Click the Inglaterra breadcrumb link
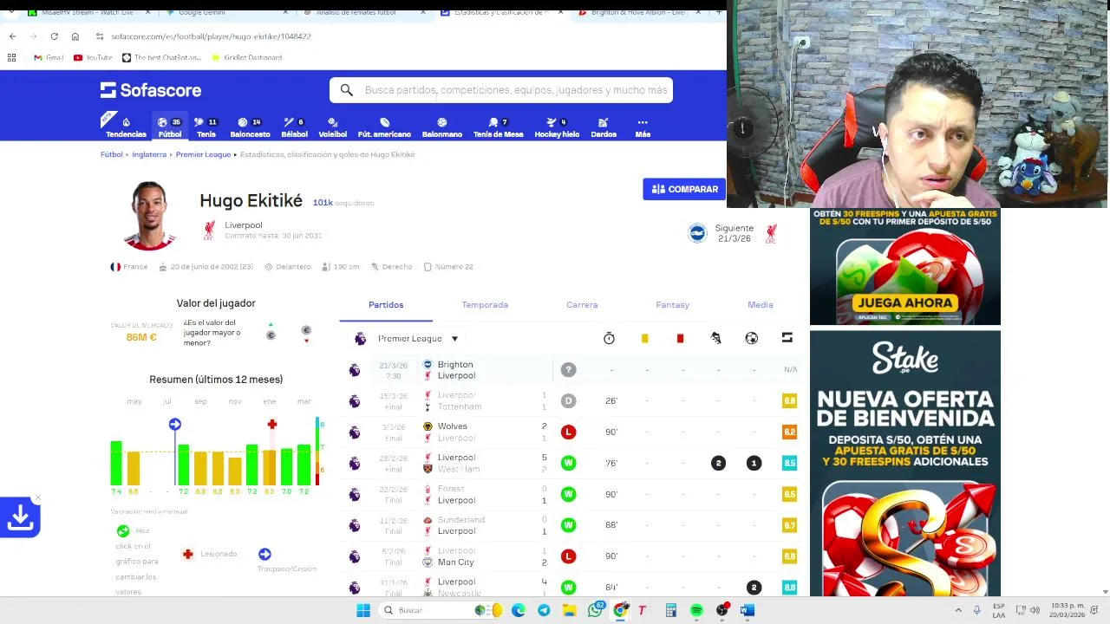This screenshot has height=624, width=1110. coord(149,154)
